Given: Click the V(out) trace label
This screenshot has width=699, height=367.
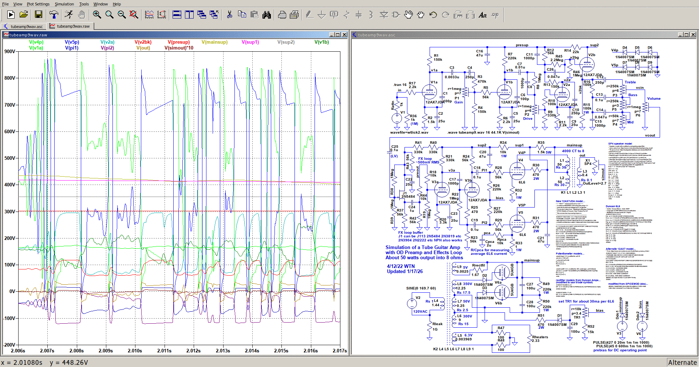Looking at the screenshot, I should [x=143, y=48].
